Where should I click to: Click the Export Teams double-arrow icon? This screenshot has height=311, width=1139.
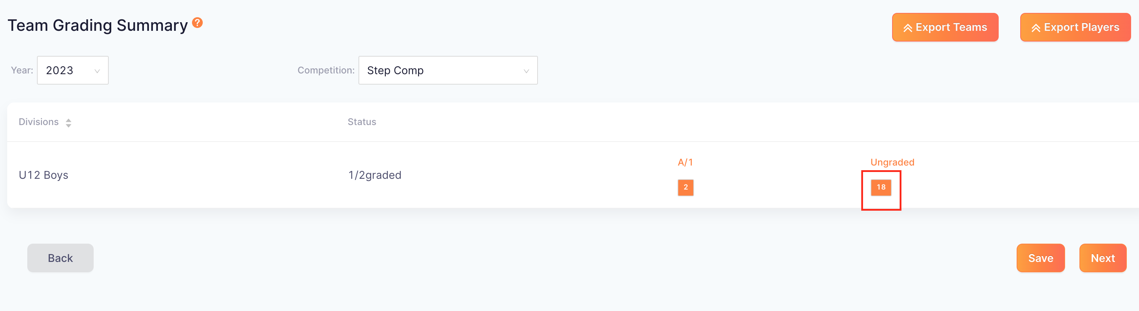tap(908, 28)
